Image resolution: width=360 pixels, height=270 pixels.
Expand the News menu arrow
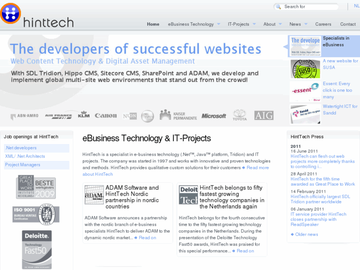pyautogui.click(x=306, y=24)
